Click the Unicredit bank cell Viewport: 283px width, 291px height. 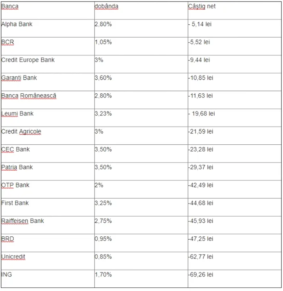[x=13, y=257]
